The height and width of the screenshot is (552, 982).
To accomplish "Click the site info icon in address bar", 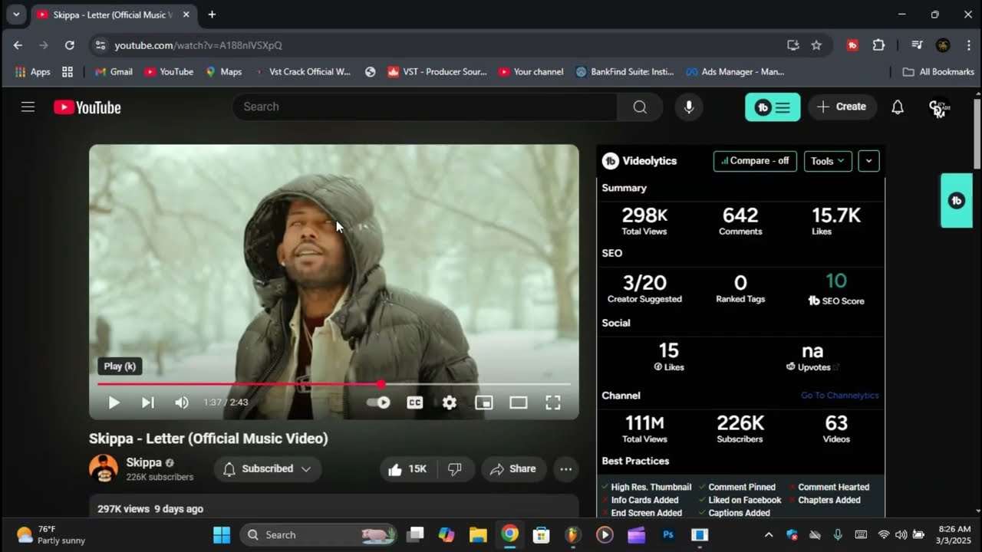I will (x=99, y=45).
